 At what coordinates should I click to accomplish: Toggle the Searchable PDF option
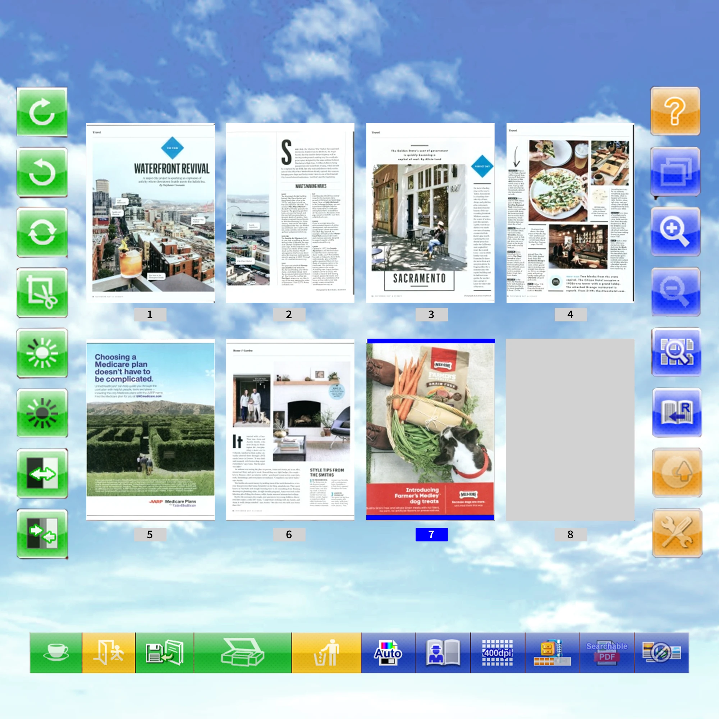tap(606, 653)
